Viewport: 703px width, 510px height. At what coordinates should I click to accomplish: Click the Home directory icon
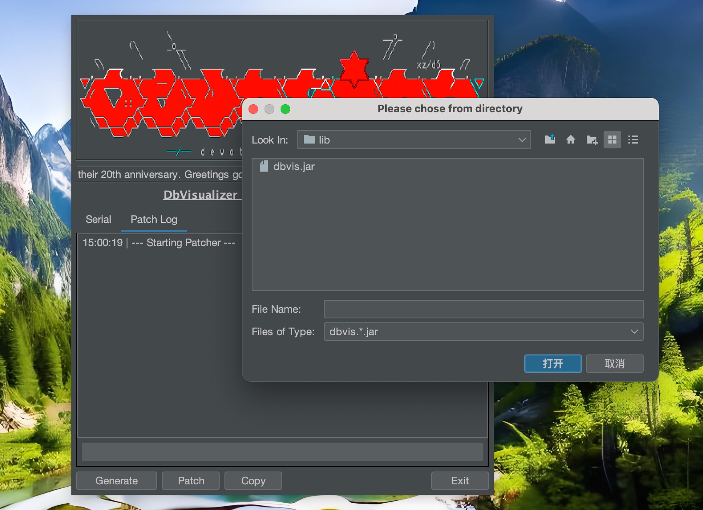[571, 140]
